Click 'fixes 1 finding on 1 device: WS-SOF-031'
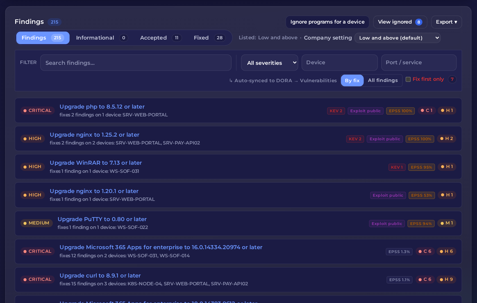Screen dimensions: 477x303 pyautogui.click(x=94, y=171)
